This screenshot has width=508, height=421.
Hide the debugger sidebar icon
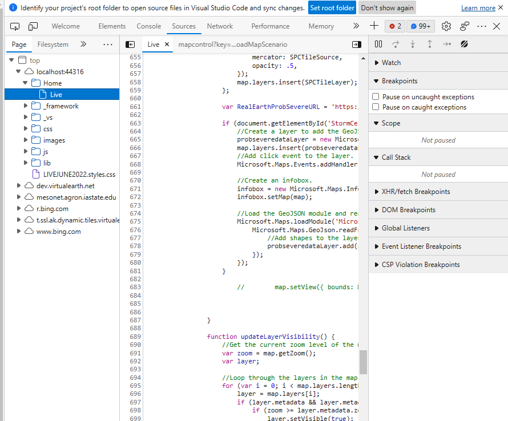click(x=357, y=44)
